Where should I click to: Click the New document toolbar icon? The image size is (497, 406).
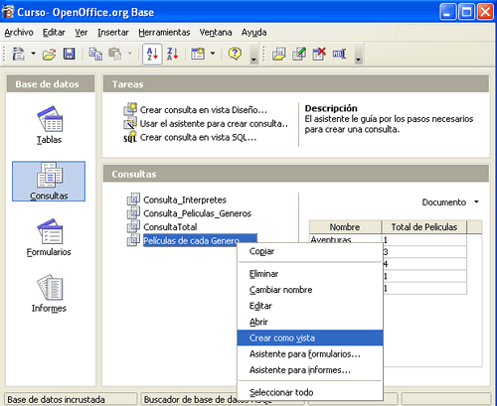point(19,54)
